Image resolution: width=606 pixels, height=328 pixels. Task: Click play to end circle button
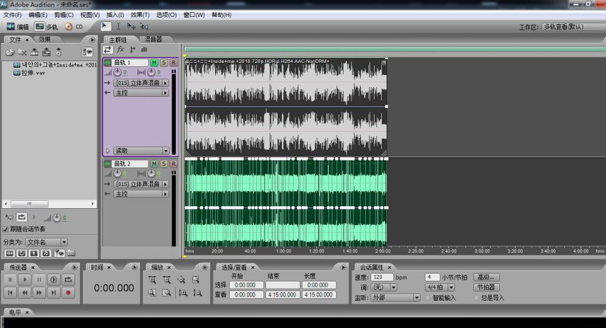pos(54,280)
